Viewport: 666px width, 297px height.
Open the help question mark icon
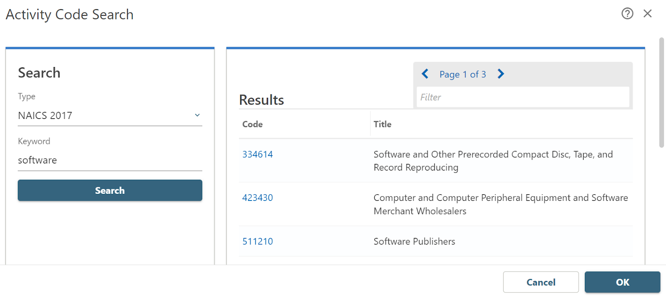(627, 14)
